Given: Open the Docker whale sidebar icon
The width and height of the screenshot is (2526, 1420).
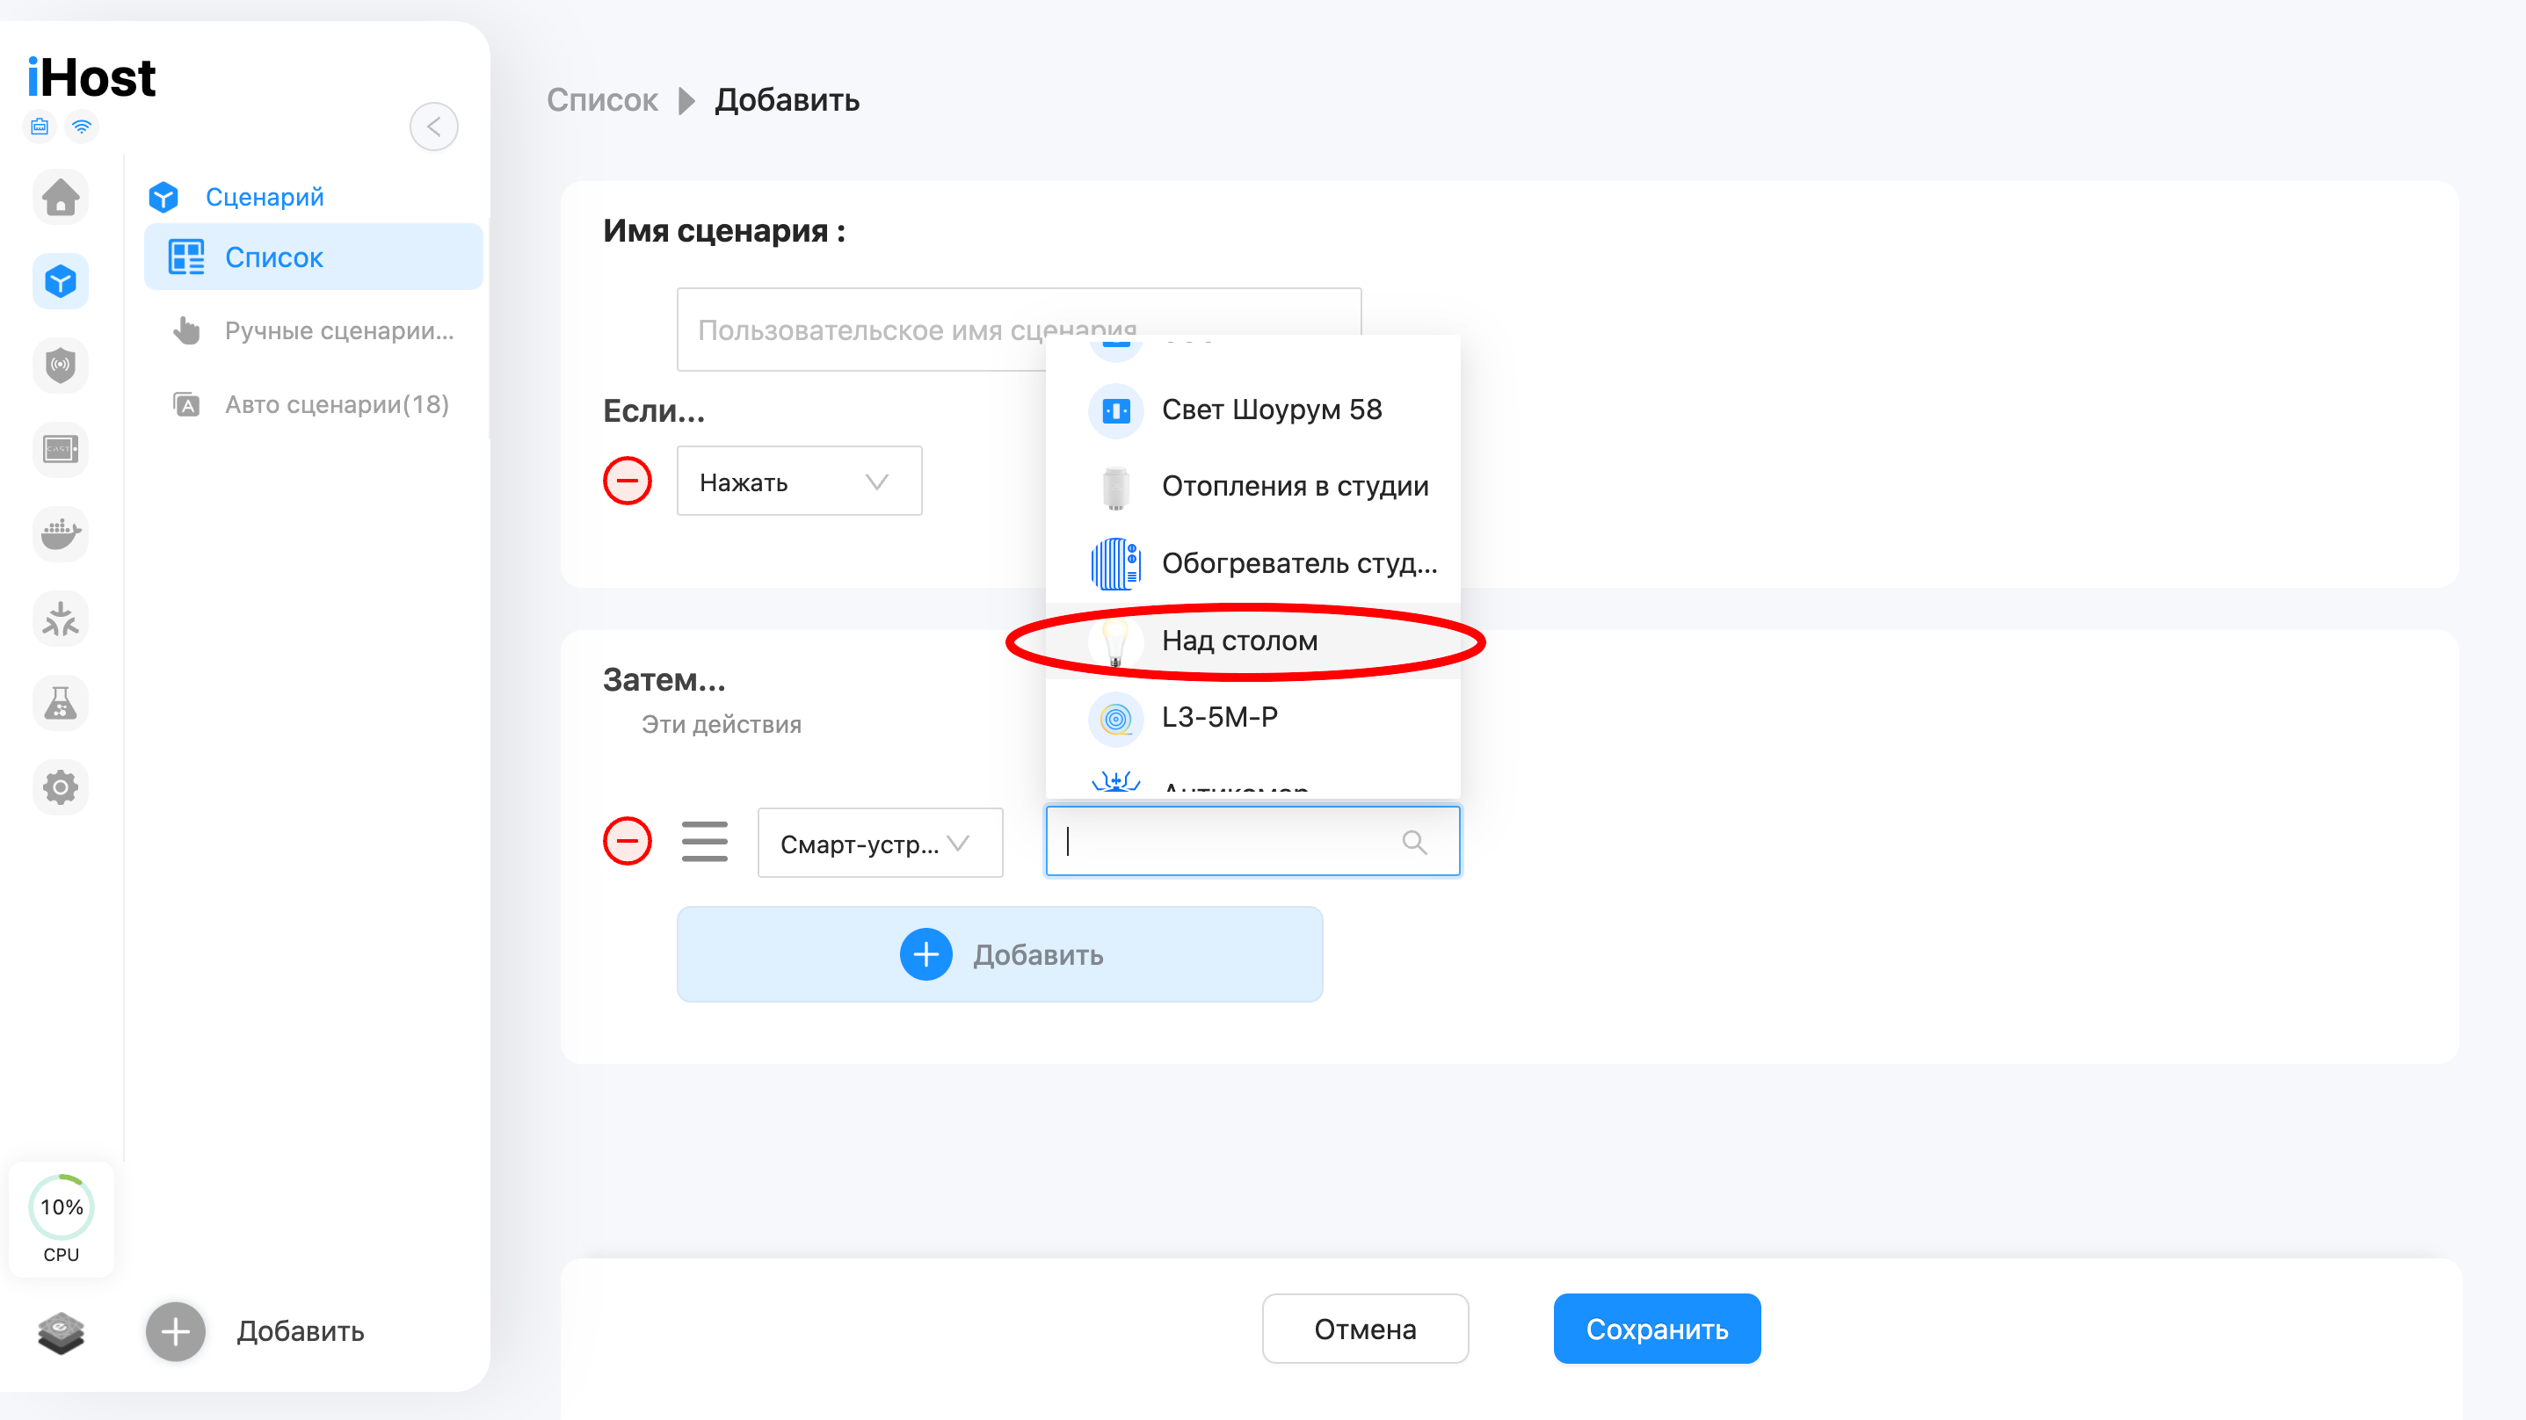Looking at the screenshot, I should [x=61, y=534].
